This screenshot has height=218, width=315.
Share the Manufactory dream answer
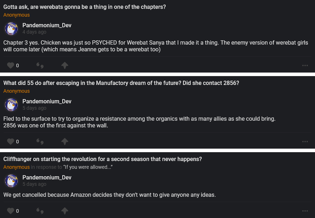pos(64,142)
